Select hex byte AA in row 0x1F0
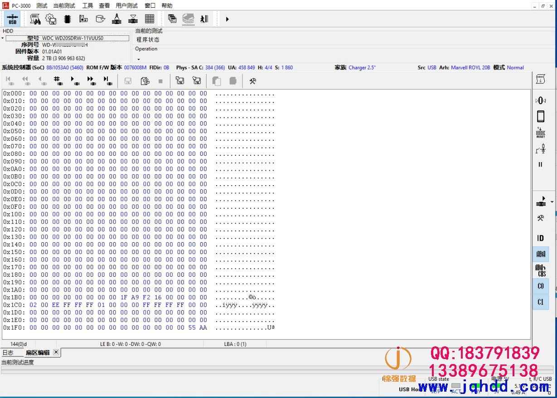Screen dimensions: 557x398 tap(203, 327)
